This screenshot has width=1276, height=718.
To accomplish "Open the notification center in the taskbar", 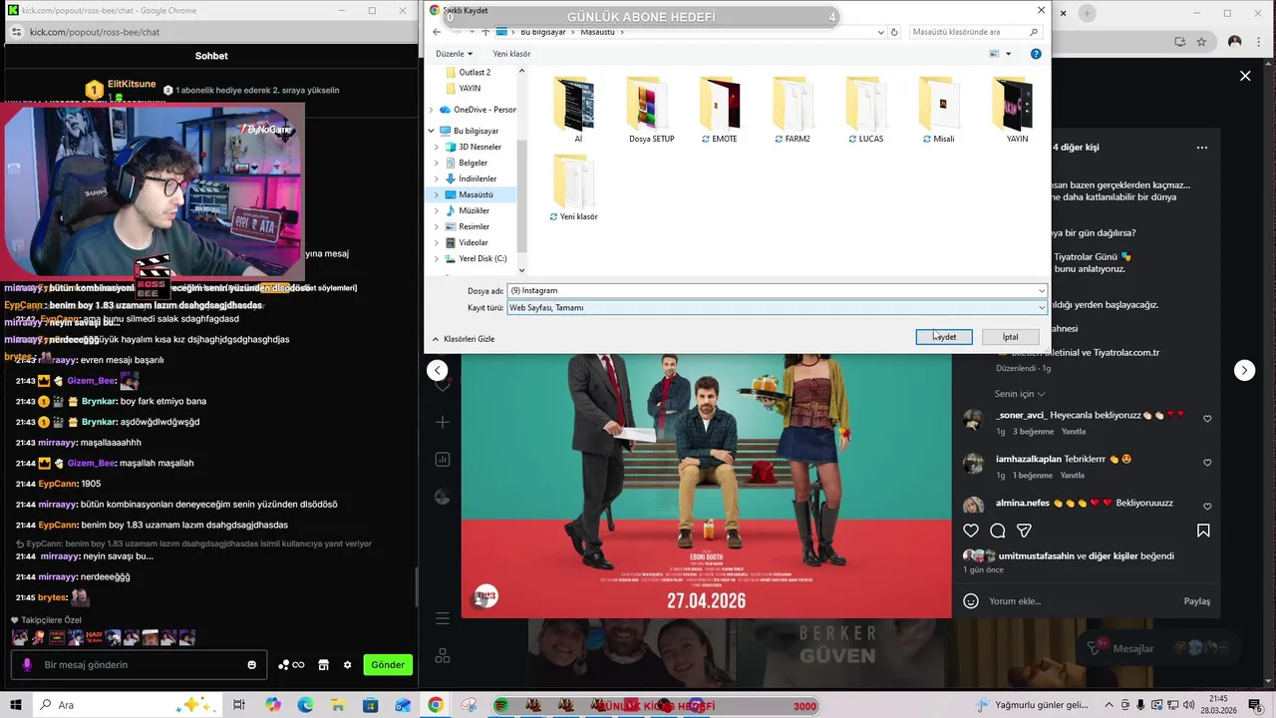I will pyautogui.click(x=1257, y=705).
